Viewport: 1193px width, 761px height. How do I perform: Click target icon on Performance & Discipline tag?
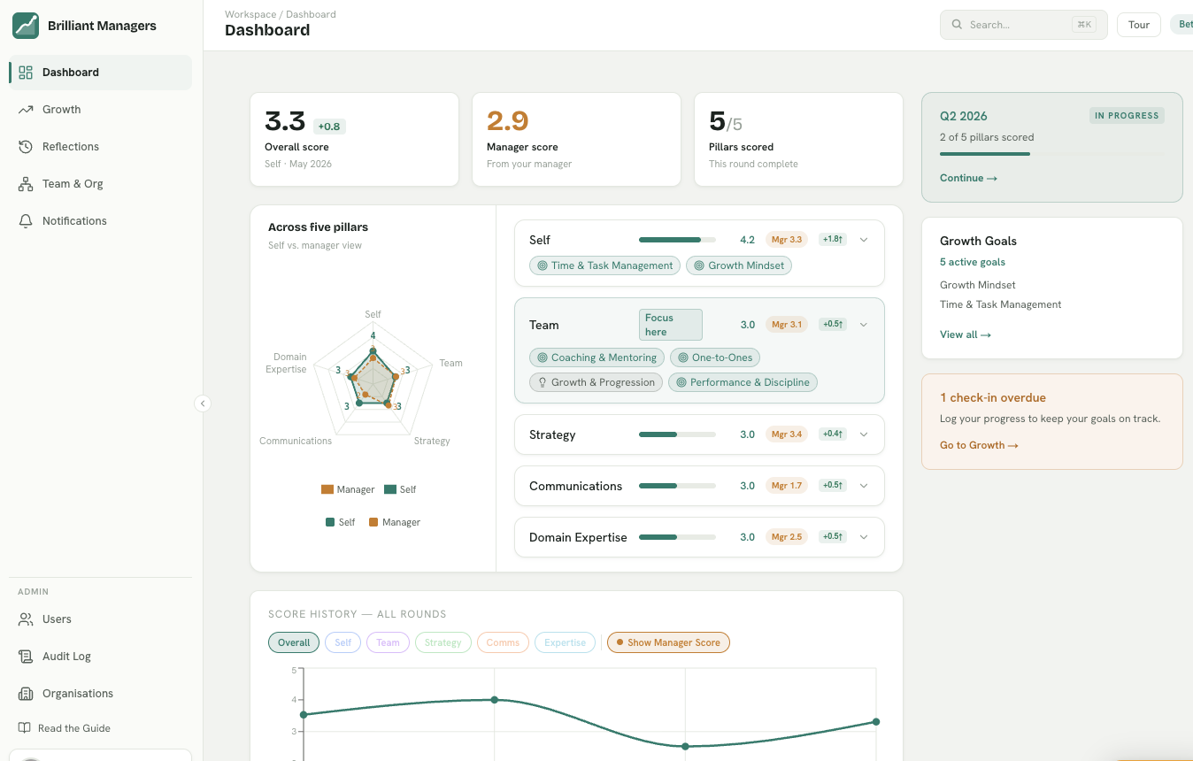(x=681, y=382)
